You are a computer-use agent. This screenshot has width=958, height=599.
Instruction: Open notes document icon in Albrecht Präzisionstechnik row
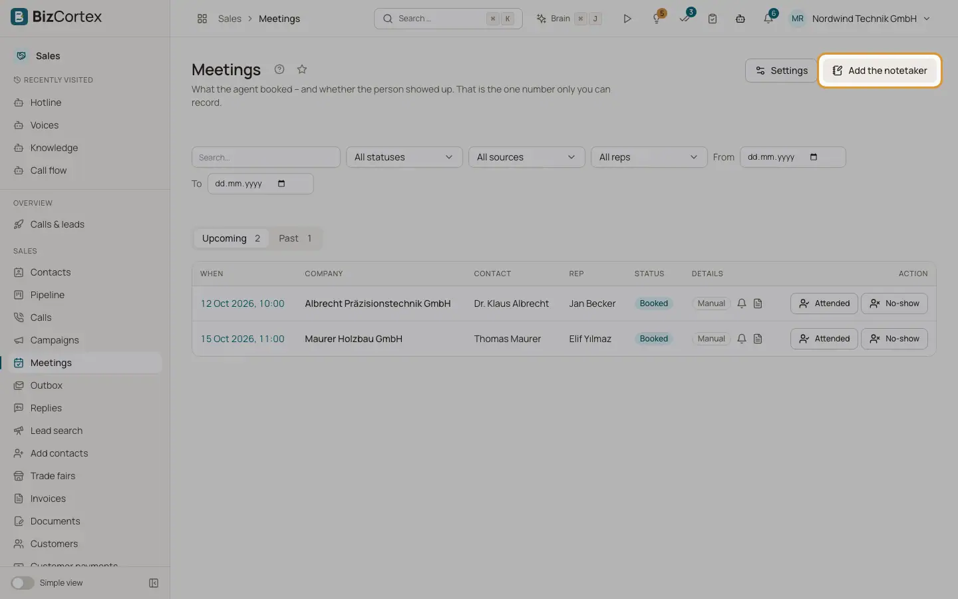point(758,303)
